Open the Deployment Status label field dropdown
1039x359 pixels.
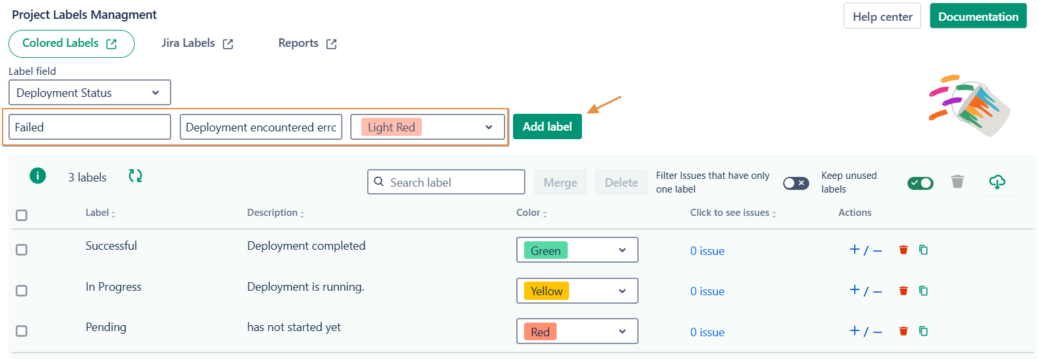point(90,93)
